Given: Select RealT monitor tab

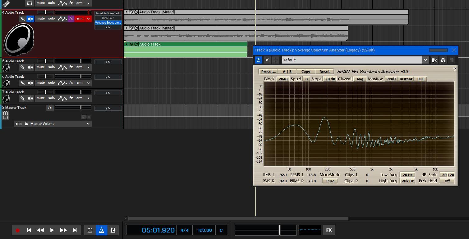Looking at the screenshot, I should coord(391,79).
